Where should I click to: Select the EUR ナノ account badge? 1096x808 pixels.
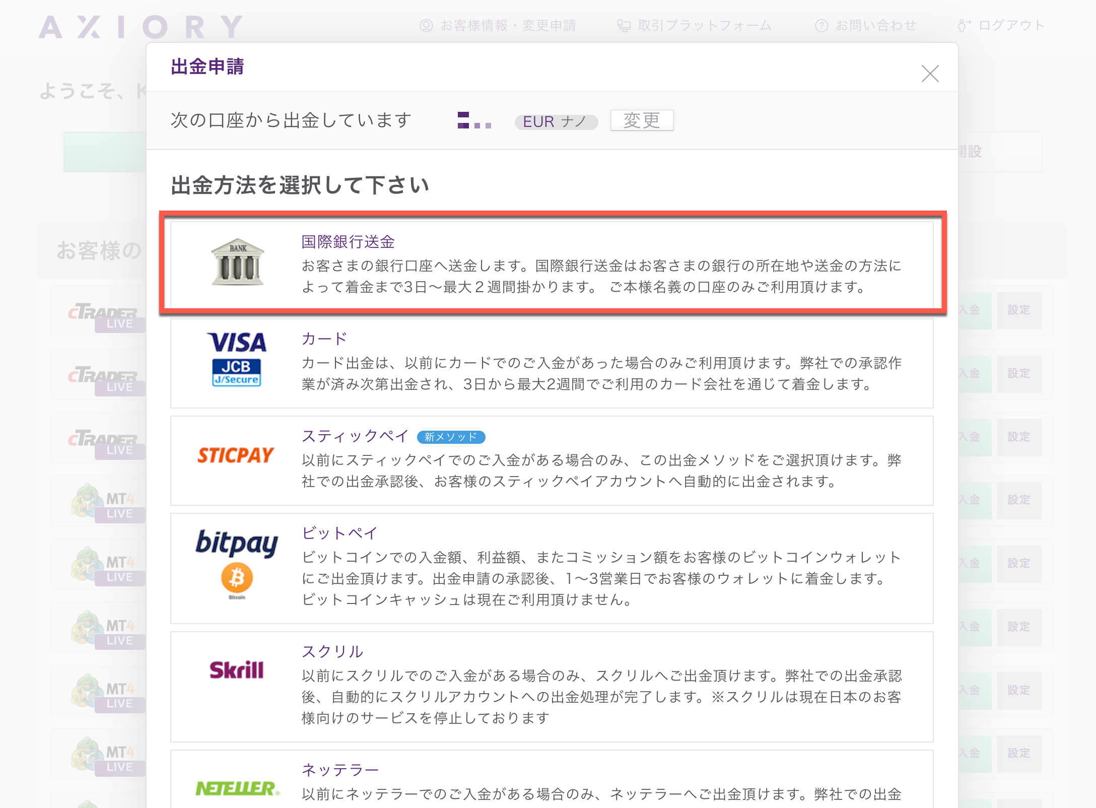coord(556,122)
